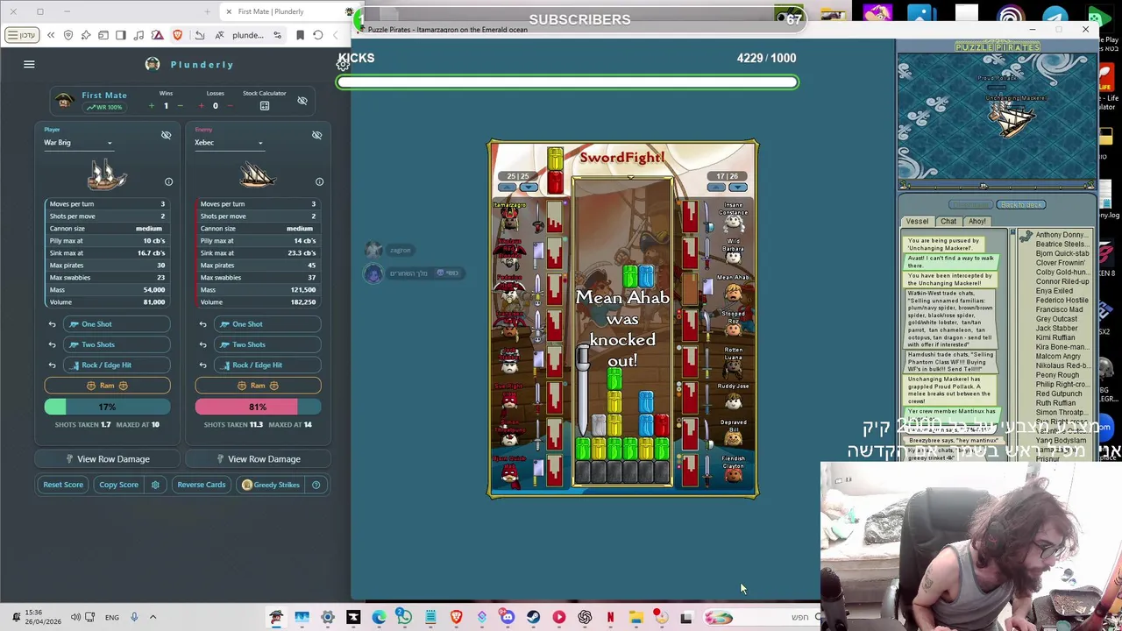1122x631 pixels.
Task: Click the Copy Score button
Action: tap(118, 485)
